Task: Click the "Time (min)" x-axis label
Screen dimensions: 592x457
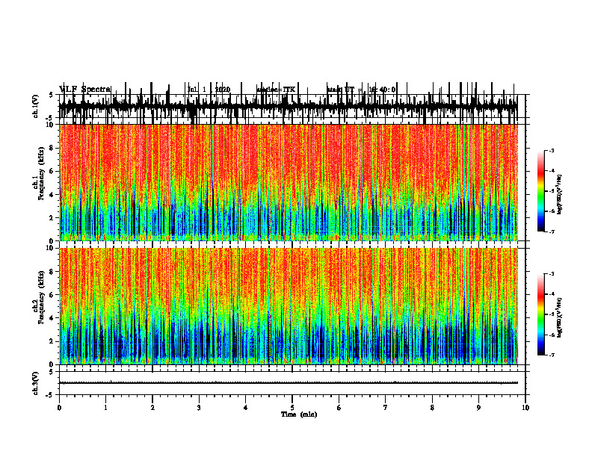Action: (299, 414)
